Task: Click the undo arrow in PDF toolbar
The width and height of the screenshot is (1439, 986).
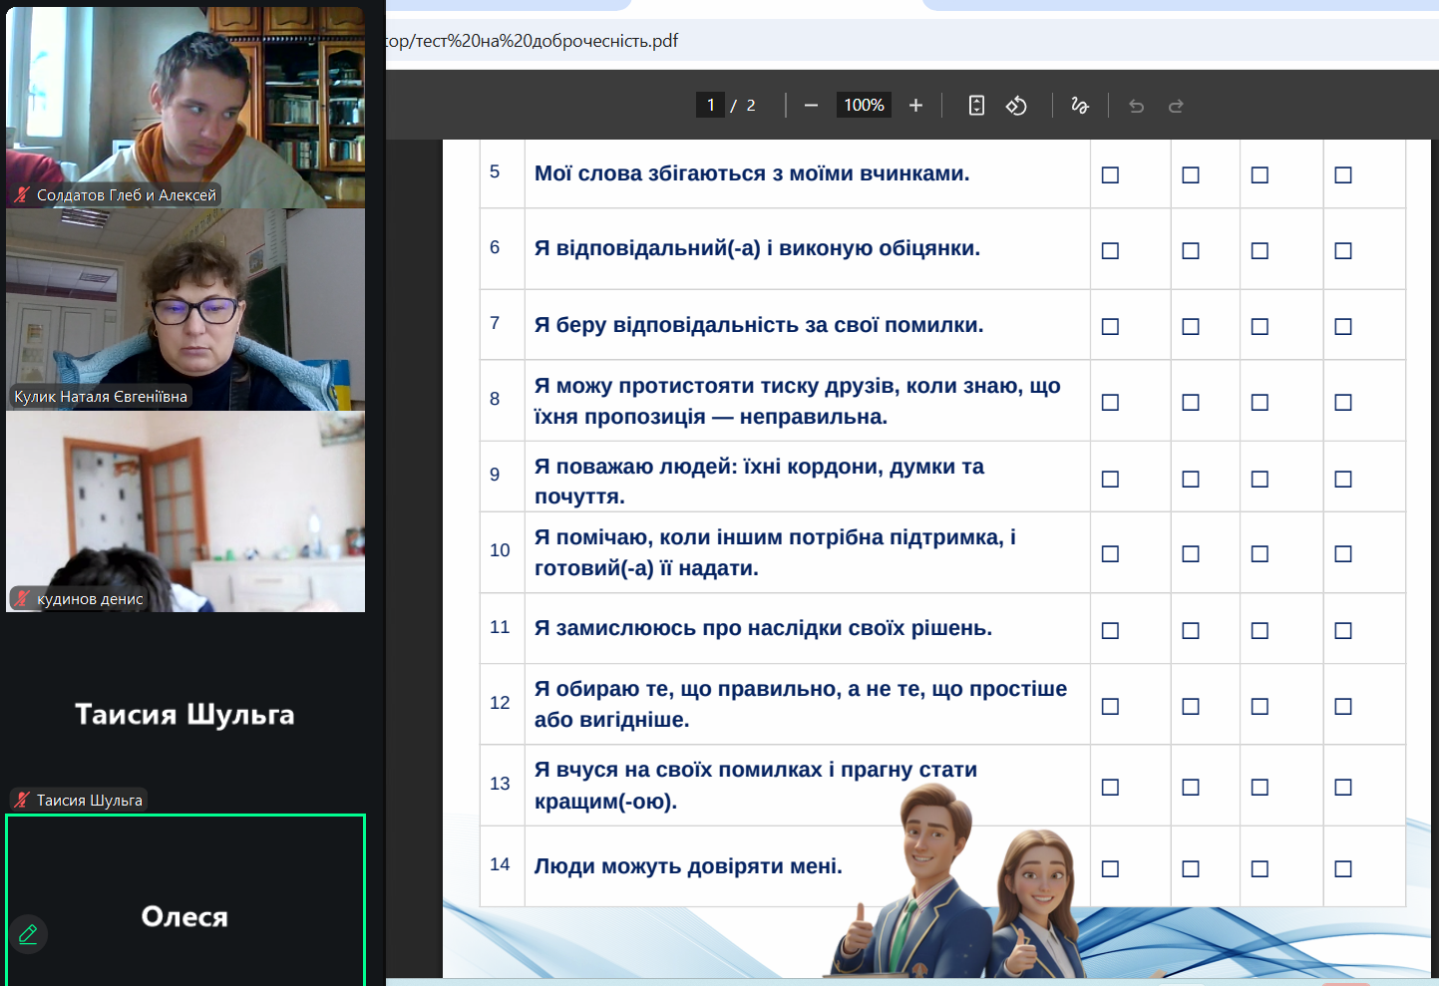Action: (1136, 106)
